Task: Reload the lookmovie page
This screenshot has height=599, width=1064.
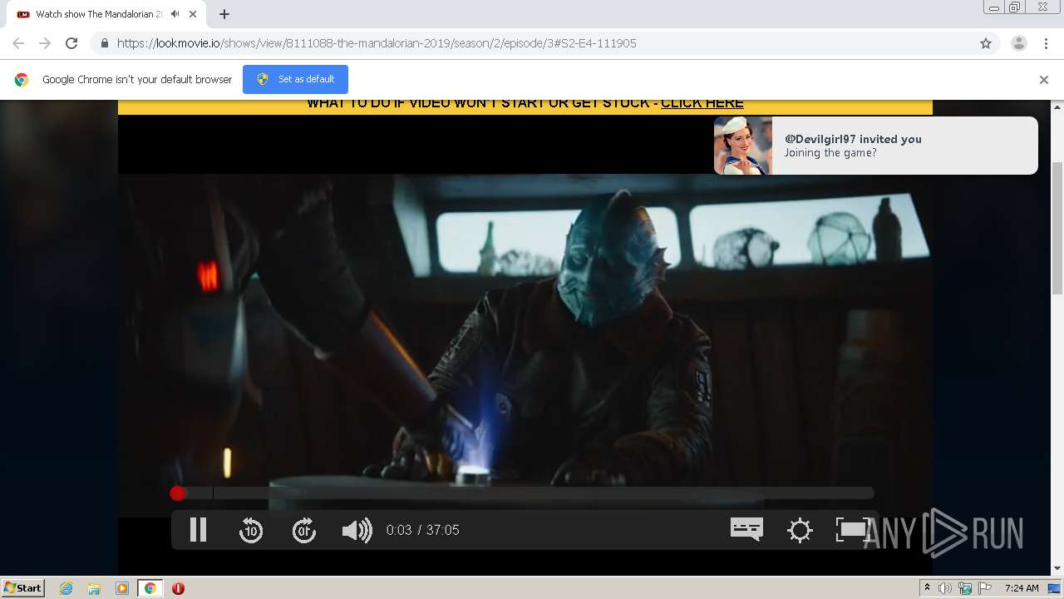Action: [71, 43]
